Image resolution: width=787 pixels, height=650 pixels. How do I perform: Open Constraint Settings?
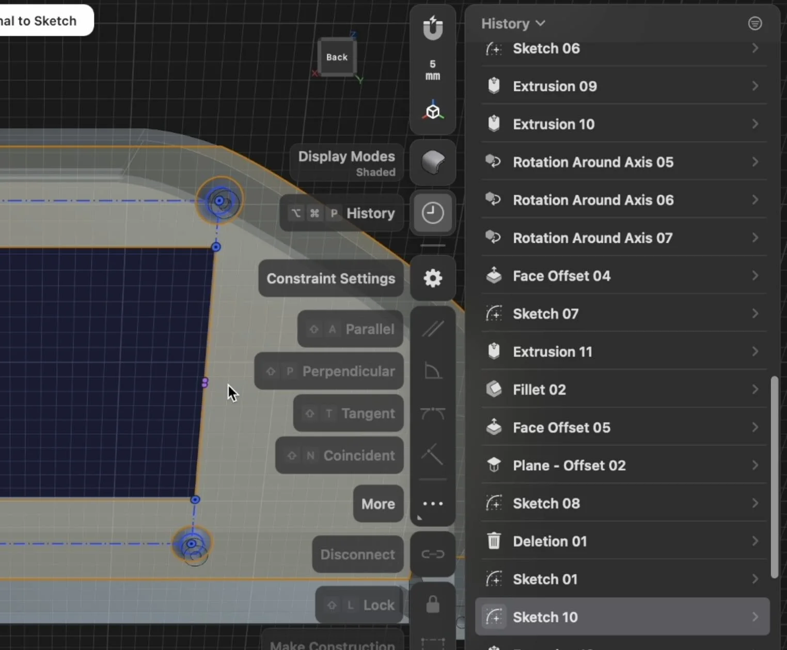point(330,278)
